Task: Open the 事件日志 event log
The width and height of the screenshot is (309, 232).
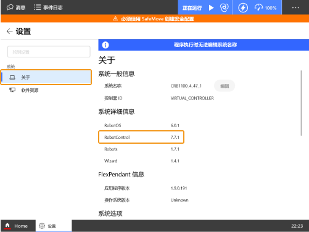Action: coord(48,7)
